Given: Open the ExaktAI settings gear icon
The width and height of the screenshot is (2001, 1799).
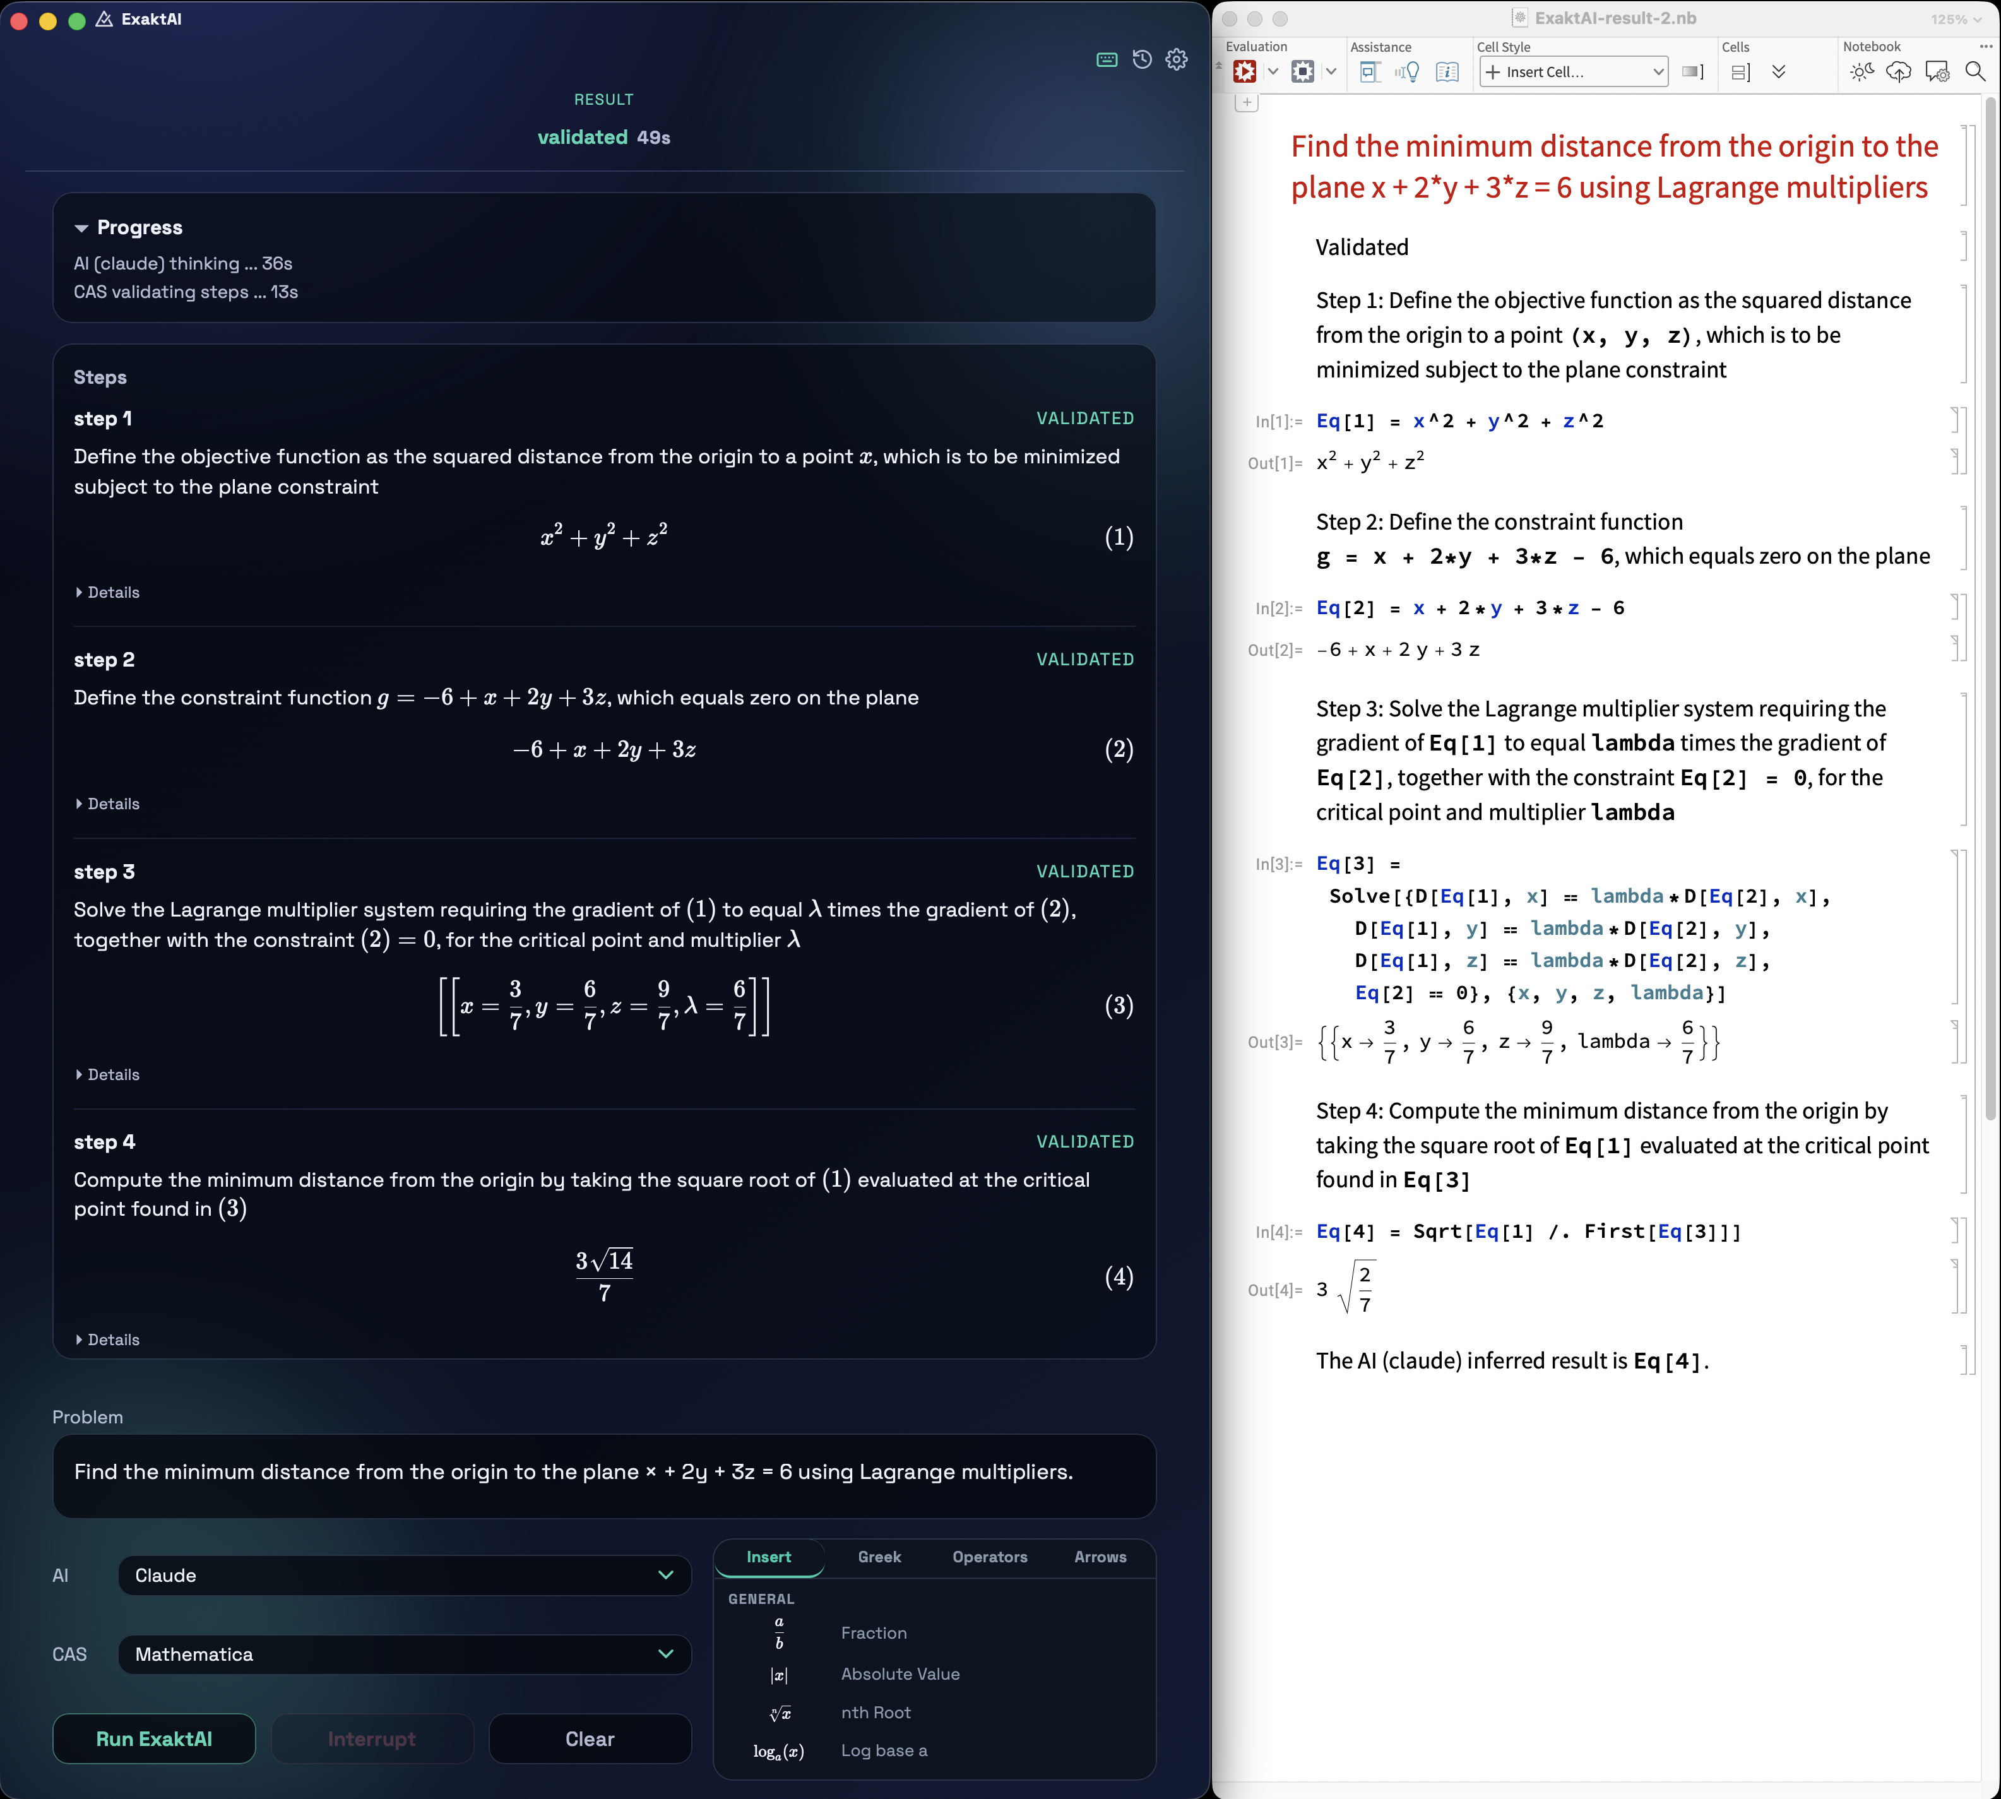Looking at the screenshot, I should (1177, 59).
